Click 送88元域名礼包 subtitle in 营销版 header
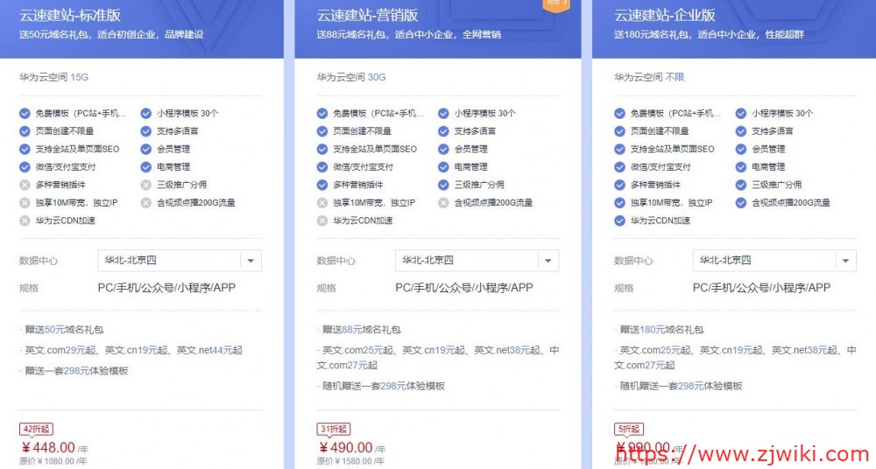The height and width of the screenshot is (469, 876). click(x=409, y=35)
